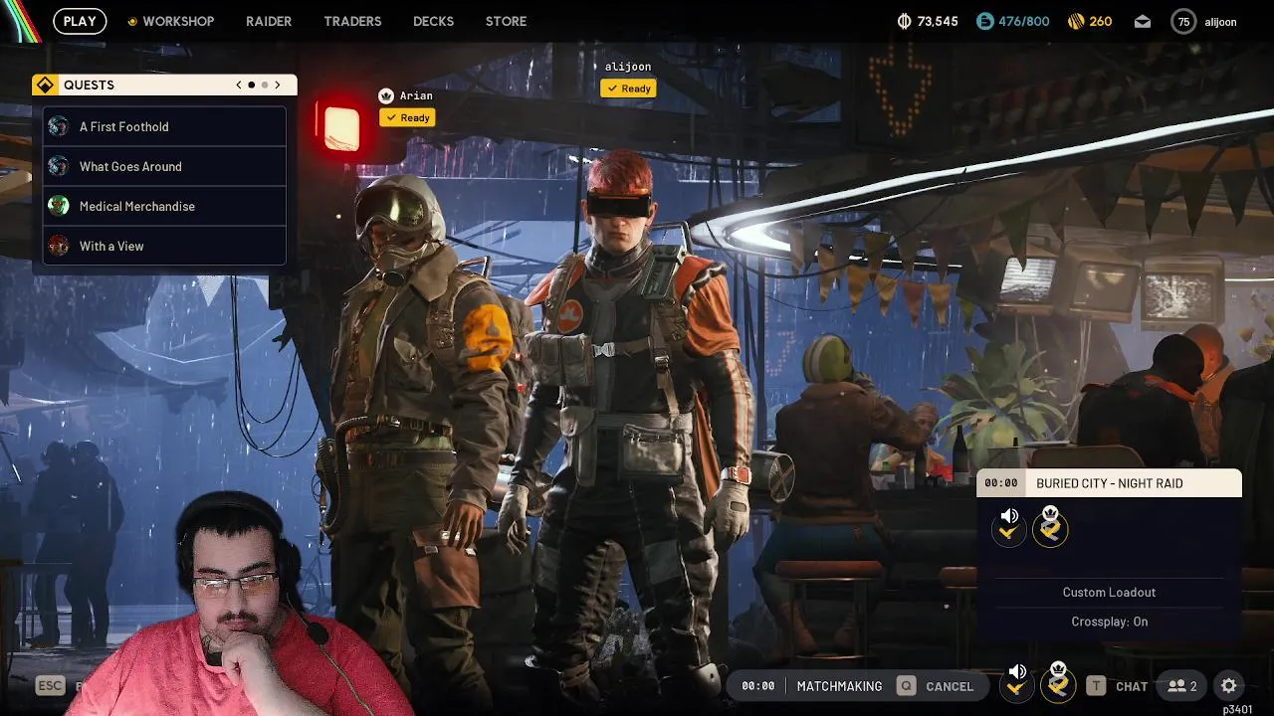This screenshot has width=1274, height=716.
Task: Open the settings gear
Action: click(1229, 685)
